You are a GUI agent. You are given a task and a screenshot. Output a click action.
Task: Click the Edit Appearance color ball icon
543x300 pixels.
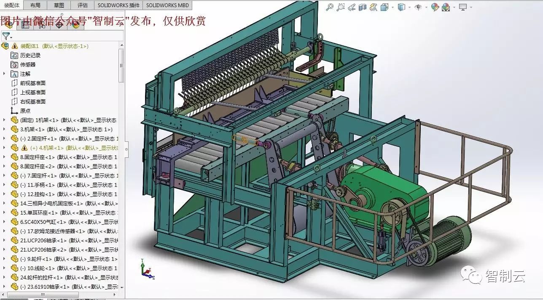point(435,7)
